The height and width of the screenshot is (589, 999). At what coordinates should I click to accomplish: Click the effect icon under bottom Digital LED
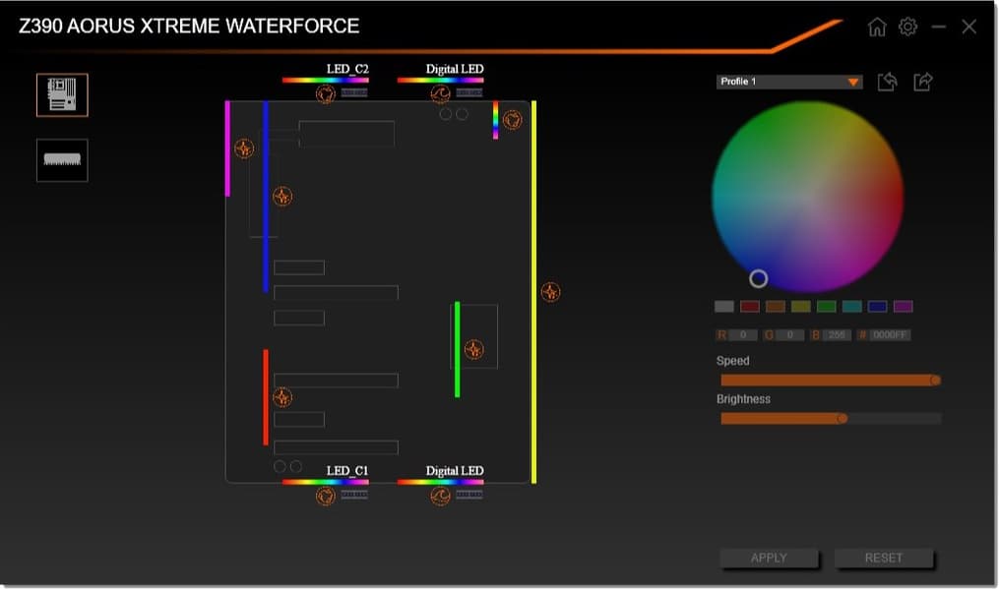point(440,496)
